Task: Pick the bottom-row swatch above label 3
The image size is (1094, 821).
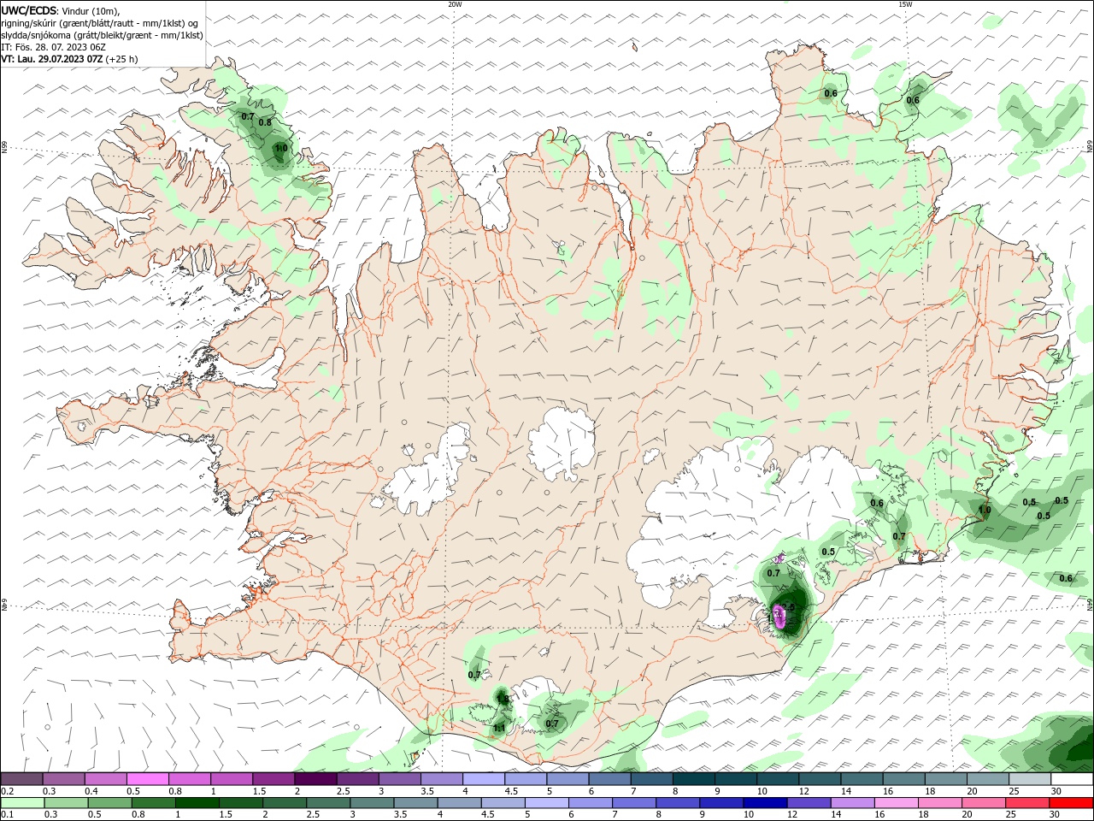Action: [x=371, y=803]
